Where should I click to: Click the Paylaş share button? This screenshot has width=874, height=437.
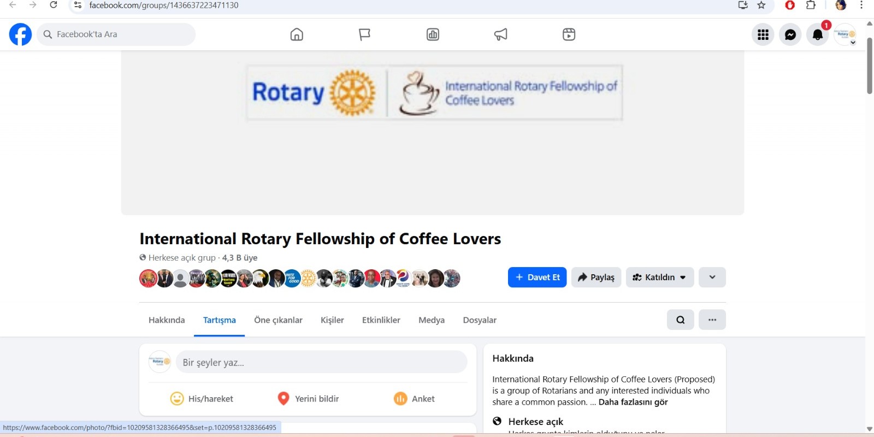[x=596, y=277]
